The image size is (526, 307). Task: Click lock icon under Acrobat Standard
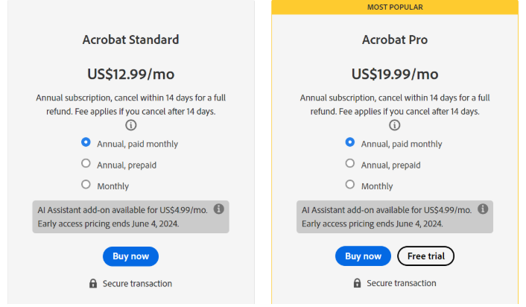tap(93, 283)
